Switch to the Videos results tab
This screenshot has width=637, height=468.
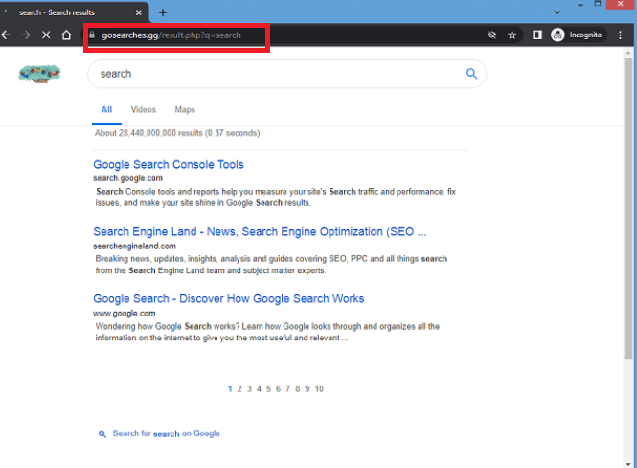click(144, 110)
